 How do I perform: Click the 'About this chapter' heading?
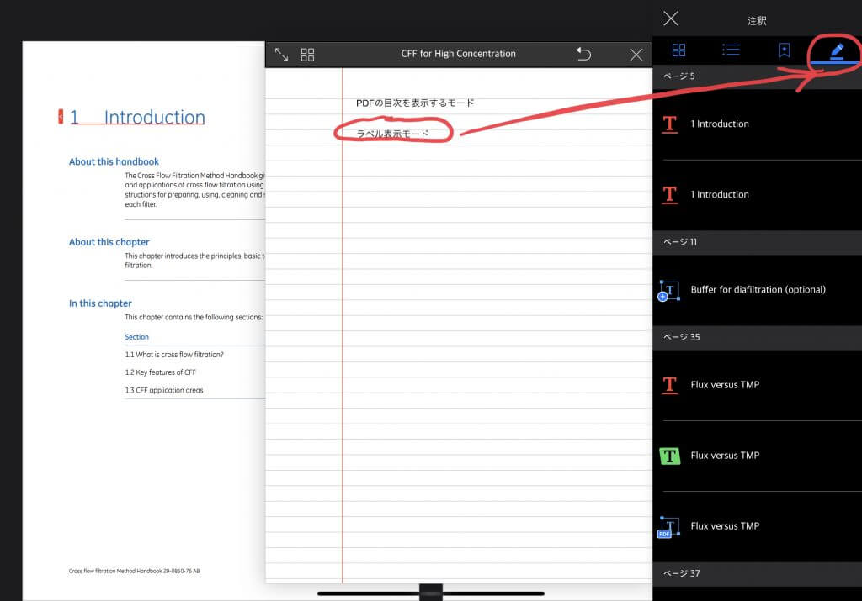click(109, 242)
